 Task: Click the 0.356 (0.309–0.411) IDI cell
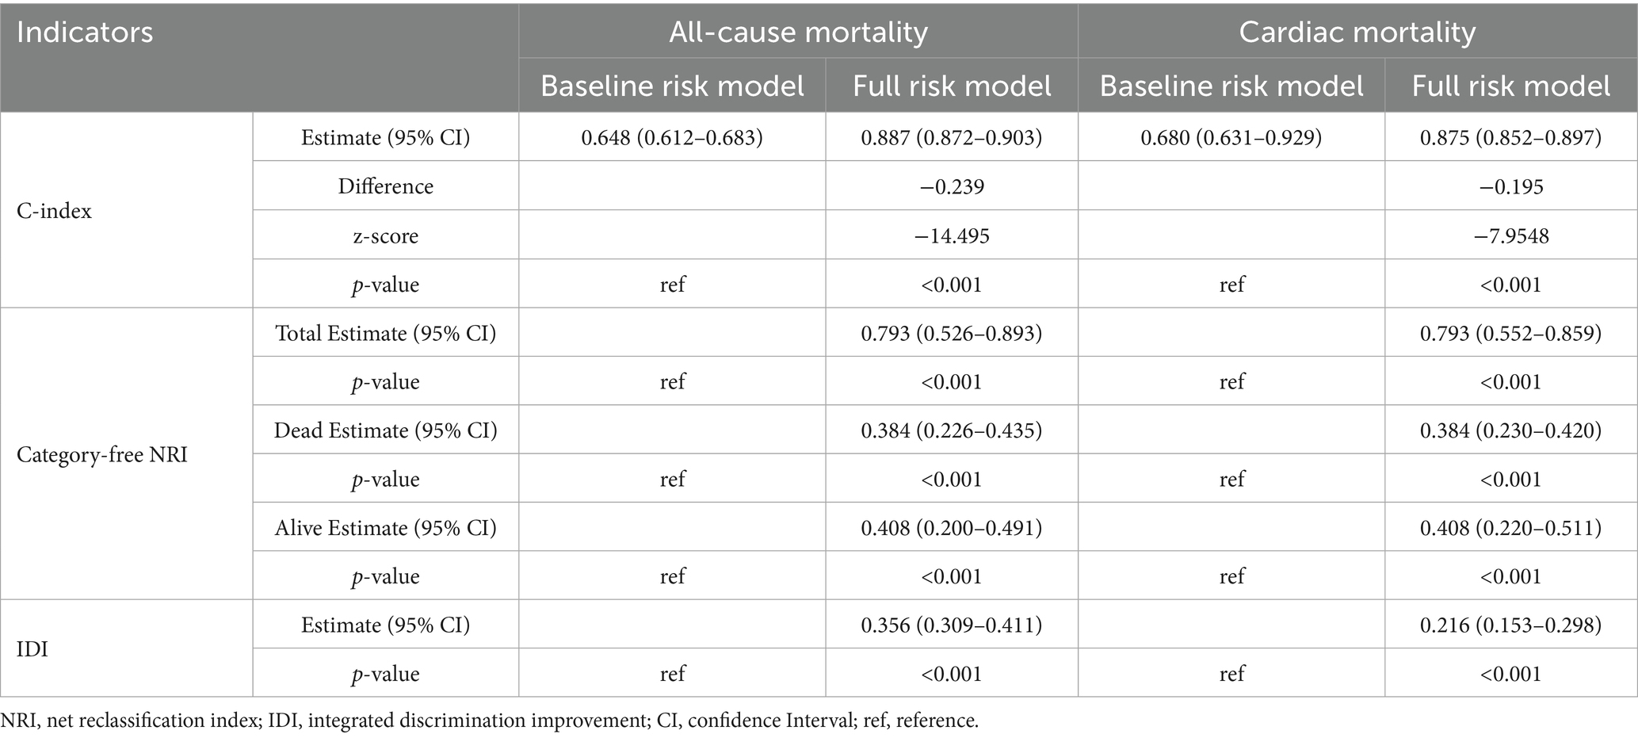(x=952, y=625)
